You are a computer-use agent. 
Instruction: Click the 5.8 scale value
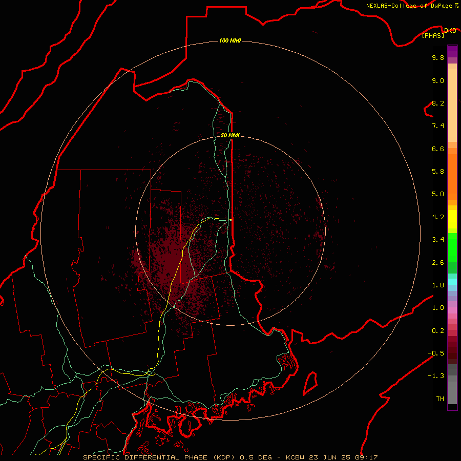(x=438, y=172)
